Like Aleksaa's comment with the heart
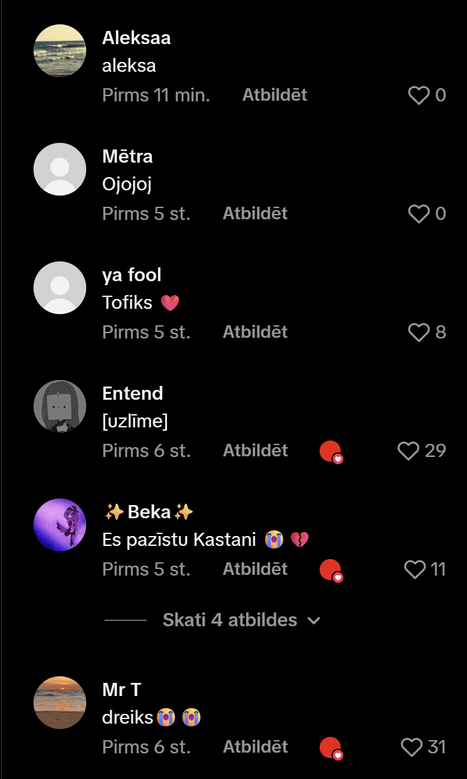Image resolution: width=467 pixels, height=779 pixels. tap(419, 95)
